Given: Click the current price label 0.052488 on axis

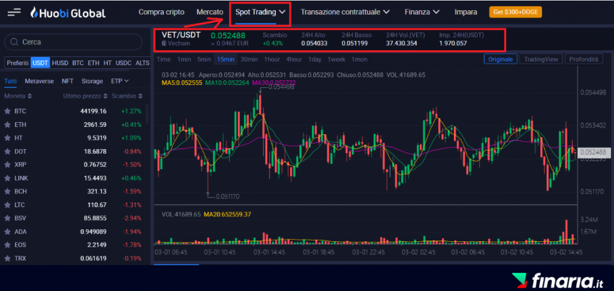Looking at the screenshot, I should coord(593,151).
